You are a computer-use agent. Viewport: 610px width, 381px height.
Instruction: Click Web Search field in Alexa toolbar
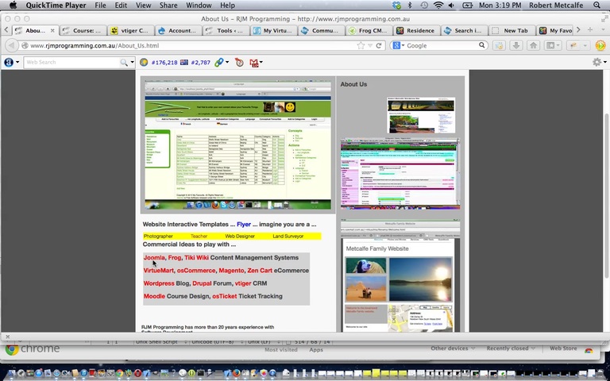(x=72, y=62)
